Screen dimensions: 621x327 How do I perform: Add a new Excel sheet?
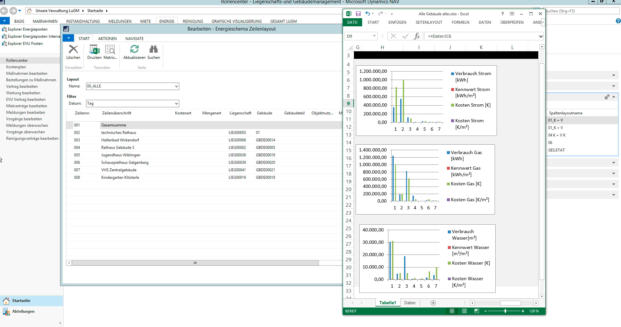(433, 303)
